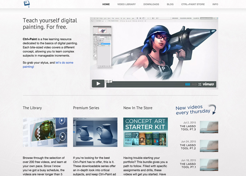This screenshot has width=246, height=176.
Task: Click the video progress bar
Action: pyautogui.click(x=146, y=84)
